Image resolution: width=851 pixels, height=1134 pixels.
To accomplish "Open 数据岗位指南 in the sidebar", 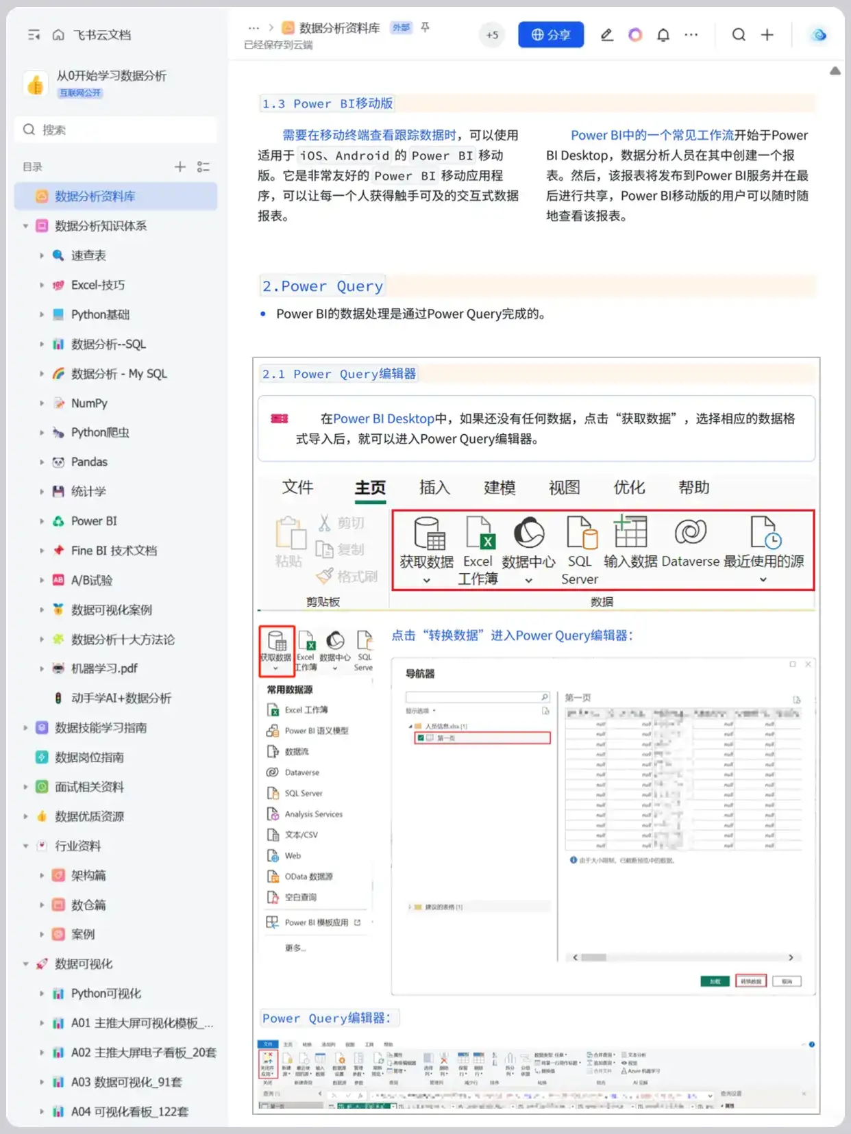I will click(x=89, y=757).
